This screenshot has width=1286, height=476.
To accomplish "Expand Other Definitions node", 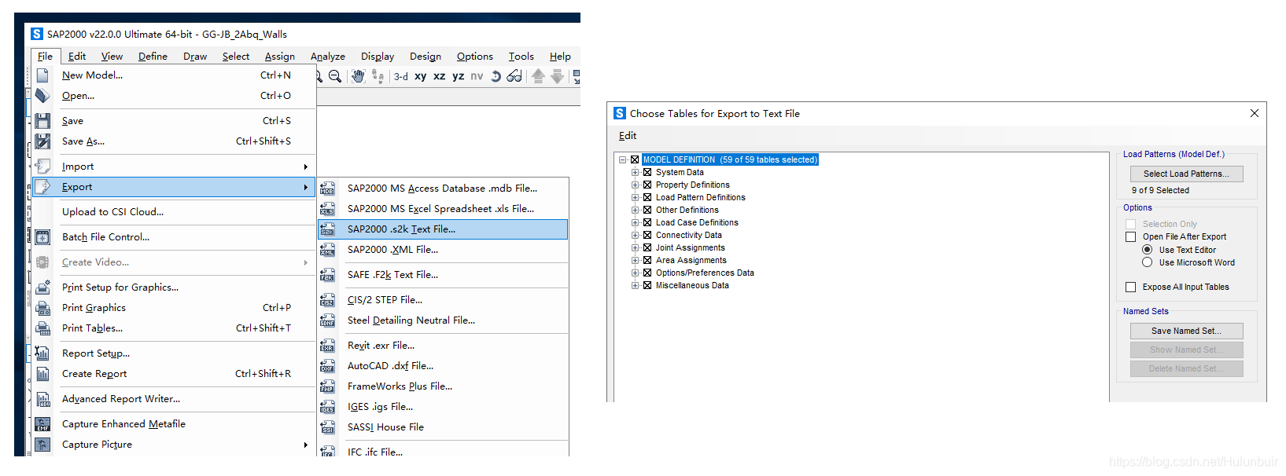I will click(635, 210).
